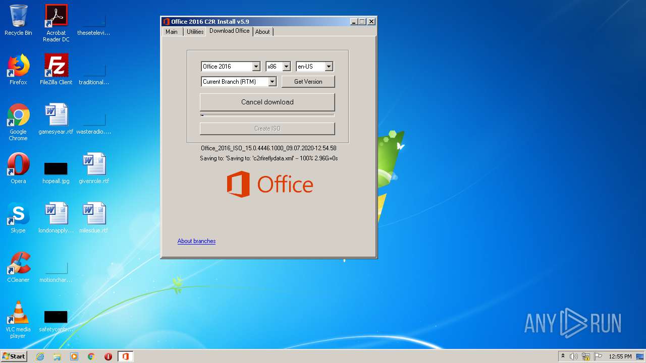Open the Start menu
Screen dimensions: 646x363
point(14,356)
